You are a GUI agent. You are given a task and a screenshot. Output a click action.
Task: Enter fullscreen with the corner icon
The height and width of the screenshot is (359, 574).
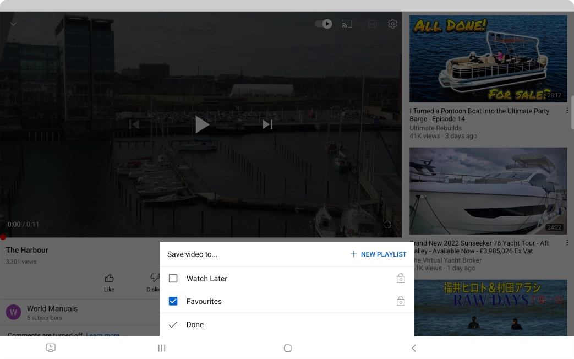[x=387, y=225]
